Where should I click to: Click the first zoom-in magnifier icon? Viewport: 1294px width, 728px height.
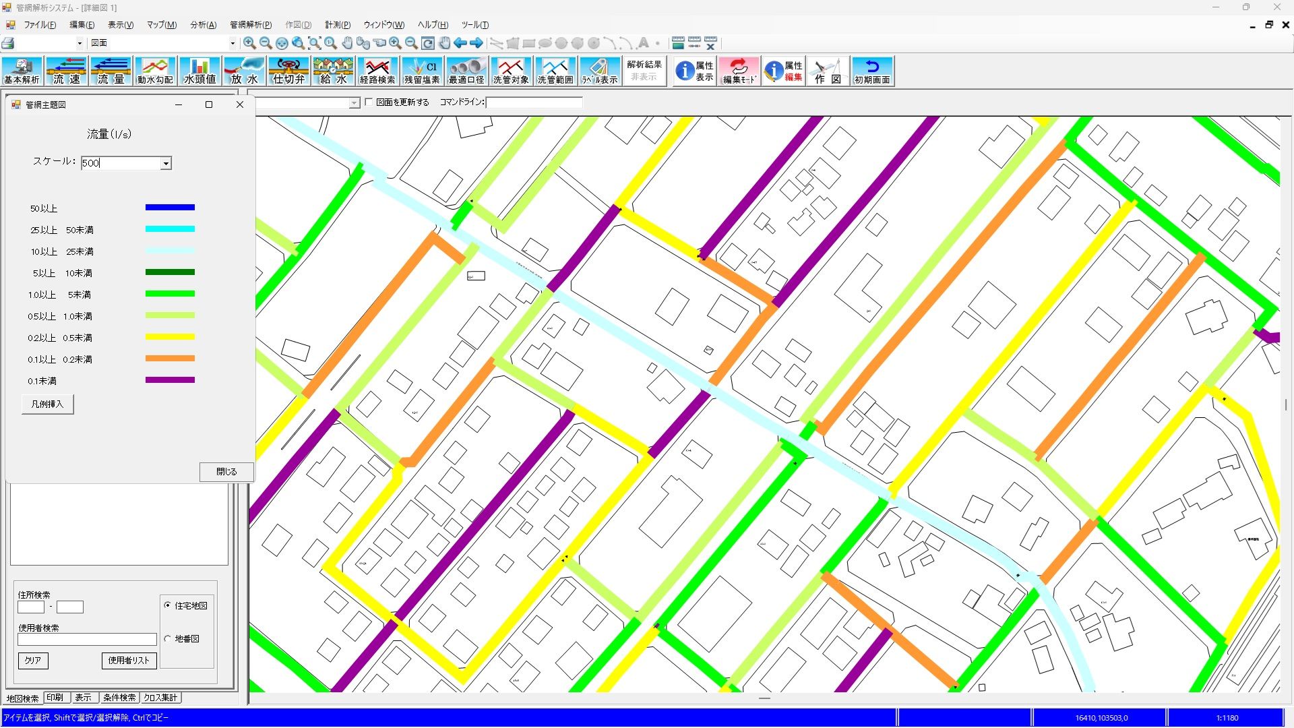[249, 43]
